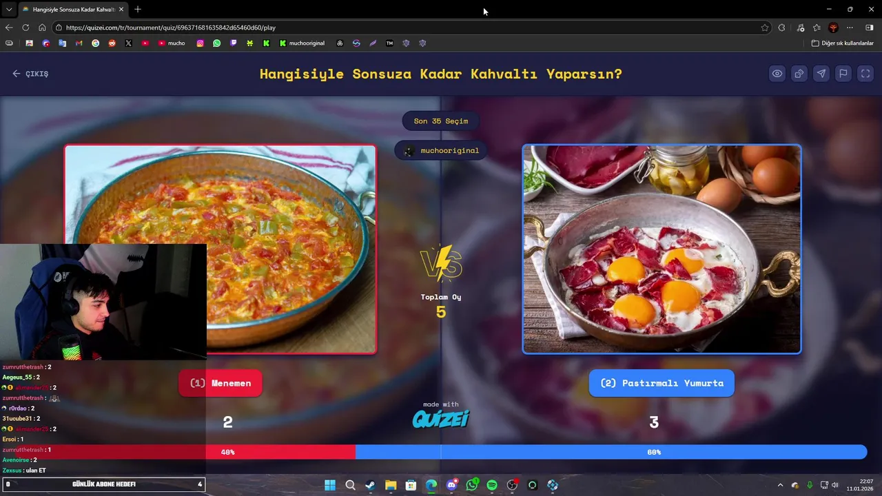Open the Reddit bookmark
The width and height of the screenshot is (882, 496).
pos(112,43)
